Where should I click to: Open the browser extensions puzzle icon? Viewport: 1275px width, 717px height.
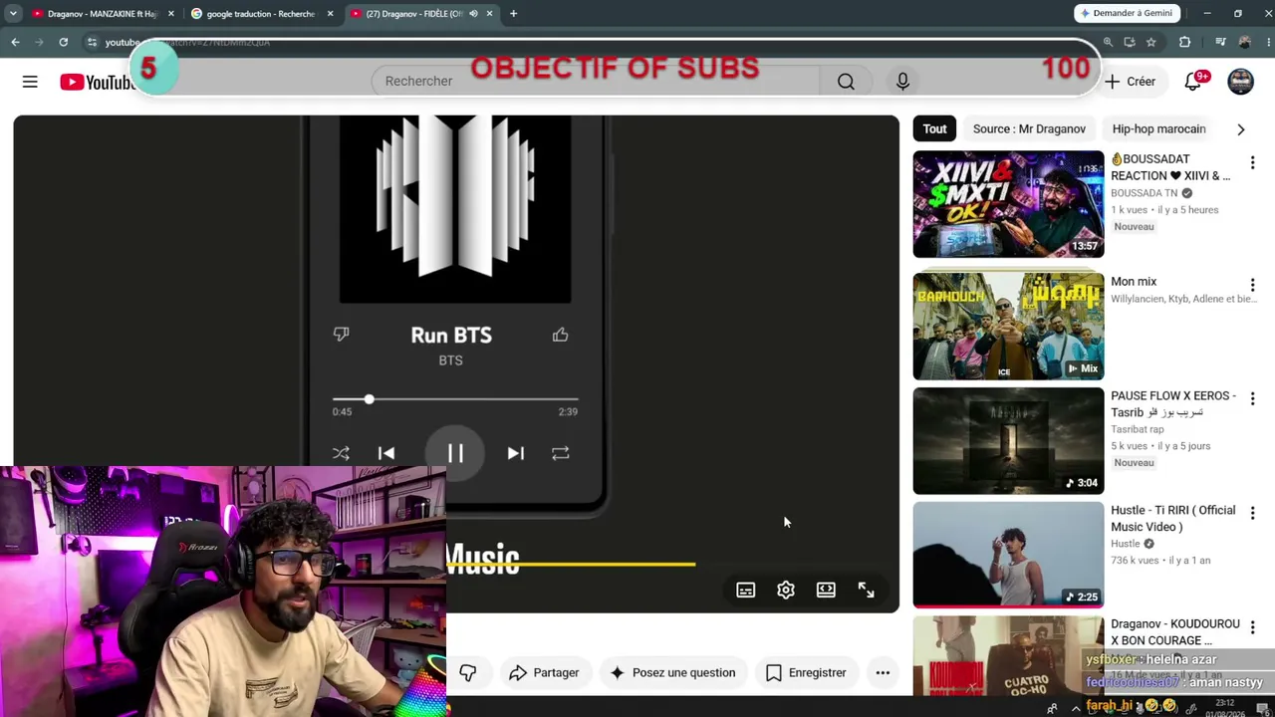pos(1184,42)
